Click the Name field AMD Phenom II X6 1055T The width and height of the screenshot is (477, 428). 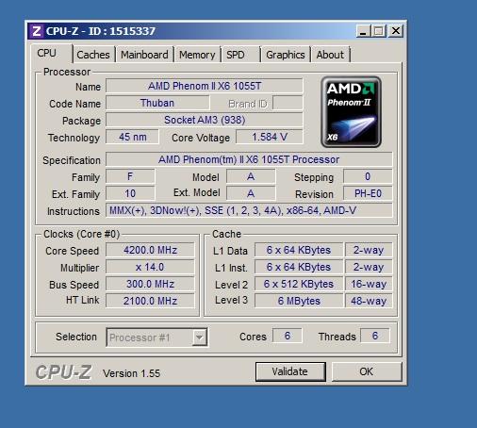click(x=205, y=86)
